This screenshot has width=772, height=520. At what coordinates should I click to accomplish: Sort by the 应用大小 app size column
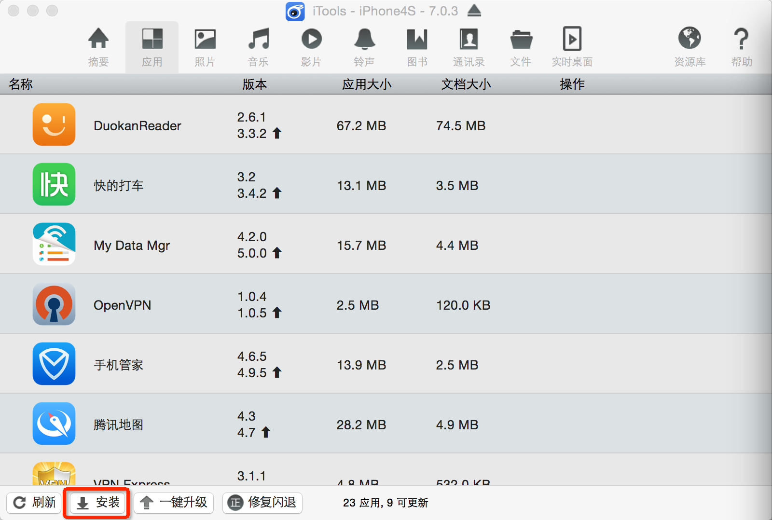pos(367,84)
